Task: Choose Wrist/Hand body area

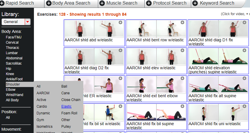Action: click(15, 95)
